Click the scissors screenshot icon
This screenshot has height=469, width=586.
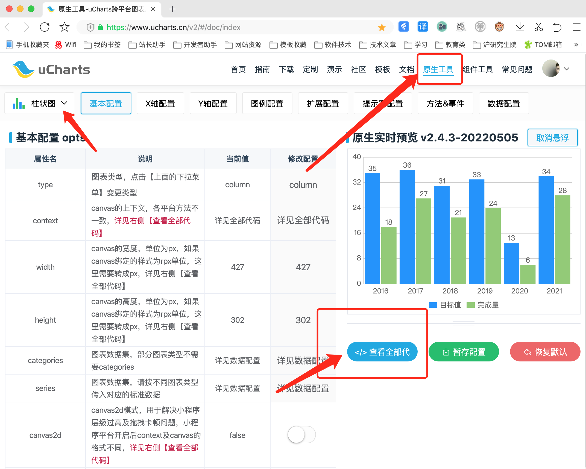[538, 27]
